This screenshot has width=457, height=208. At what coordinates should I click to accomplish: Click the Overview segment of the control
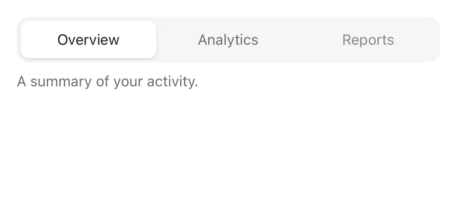[x=89, y=40]
